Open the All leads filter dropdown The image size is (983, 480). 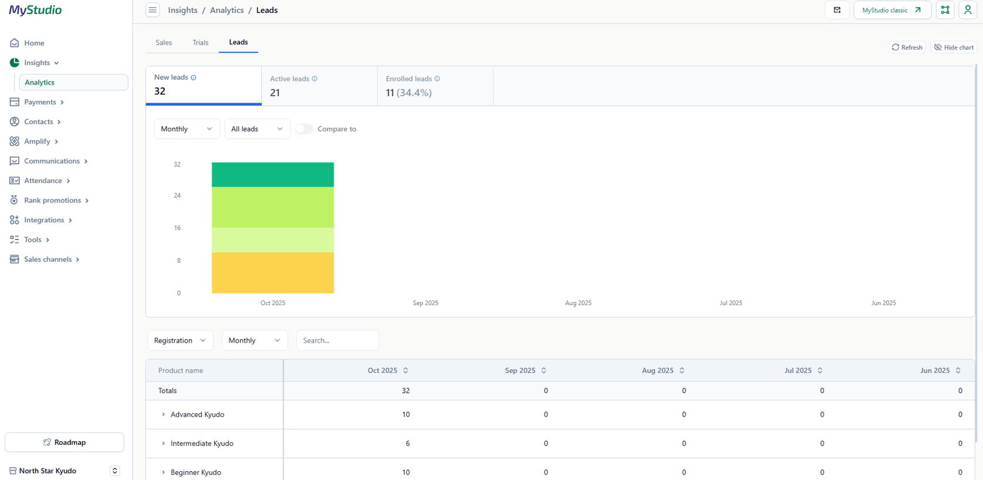[x=258, y=129]
